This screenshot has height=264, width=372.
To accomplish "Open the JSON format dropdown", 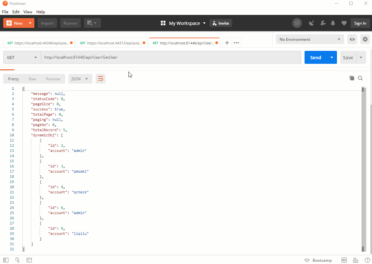I will (x=80, y=78).
